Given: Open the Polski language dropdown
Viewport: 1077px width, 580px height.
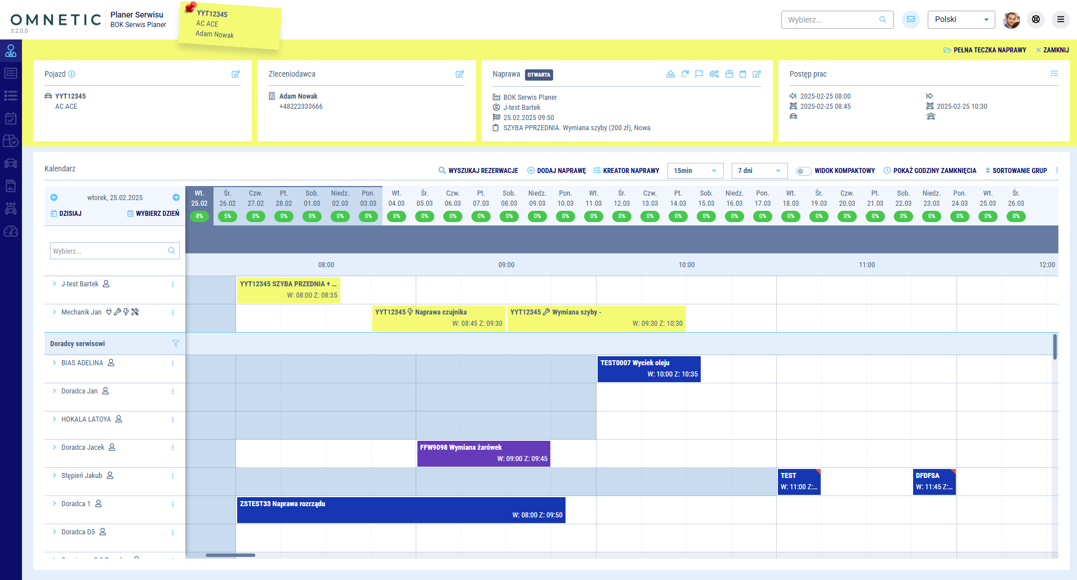Looking at the screenshot, I should pyautogui.click(x=961, y=20).
